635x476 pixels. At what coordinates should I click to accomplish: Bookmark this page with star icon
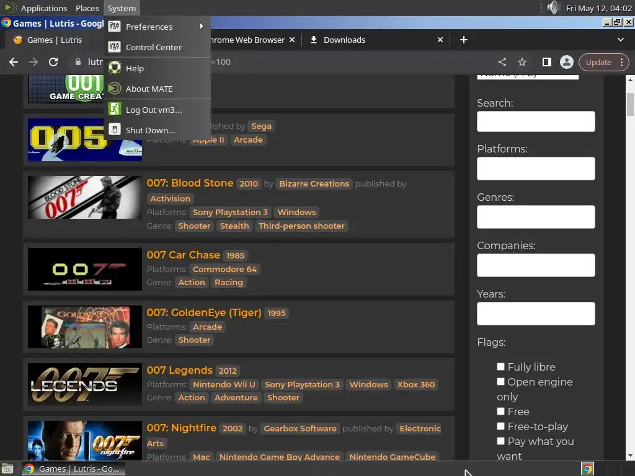point(522,62)
